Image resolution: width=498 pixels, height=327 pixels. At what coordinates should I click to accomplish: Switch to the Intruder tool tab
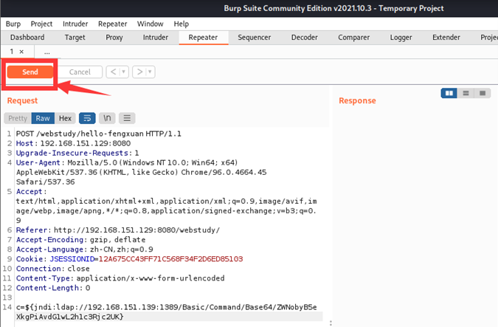[156, 38]
